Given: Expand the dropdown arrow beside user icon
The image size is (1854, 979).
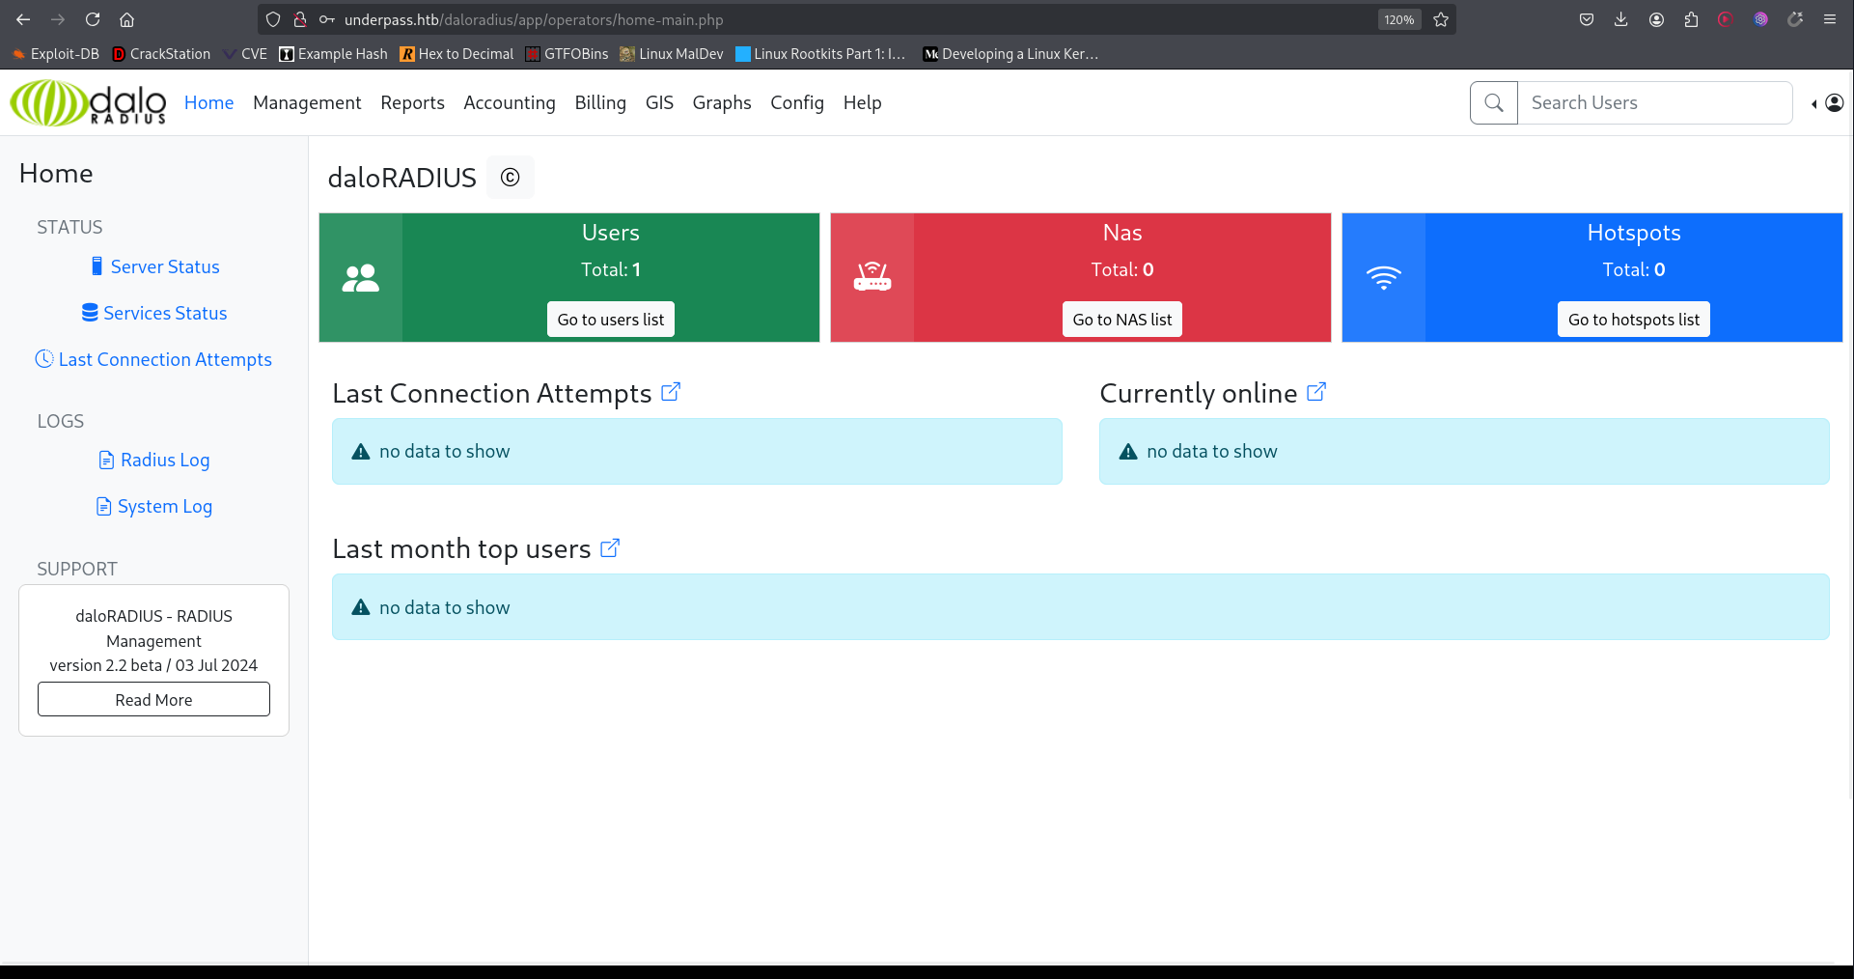Looking at the screenshot, I should pos(1814,103).
